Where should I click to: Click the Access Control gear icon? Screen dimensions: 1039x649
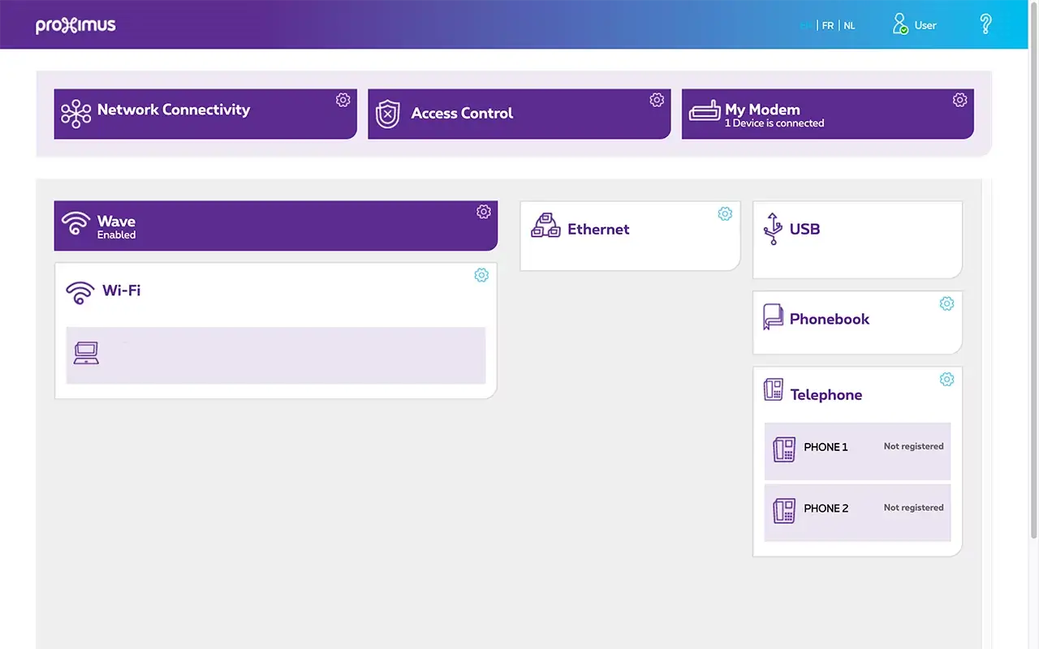click(x=657, y=100)
